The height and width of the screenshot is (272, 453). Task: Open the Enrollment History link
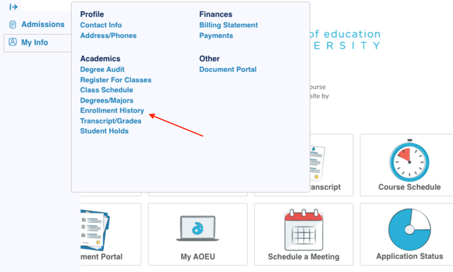pyautogui.click(x=112, y=110)
